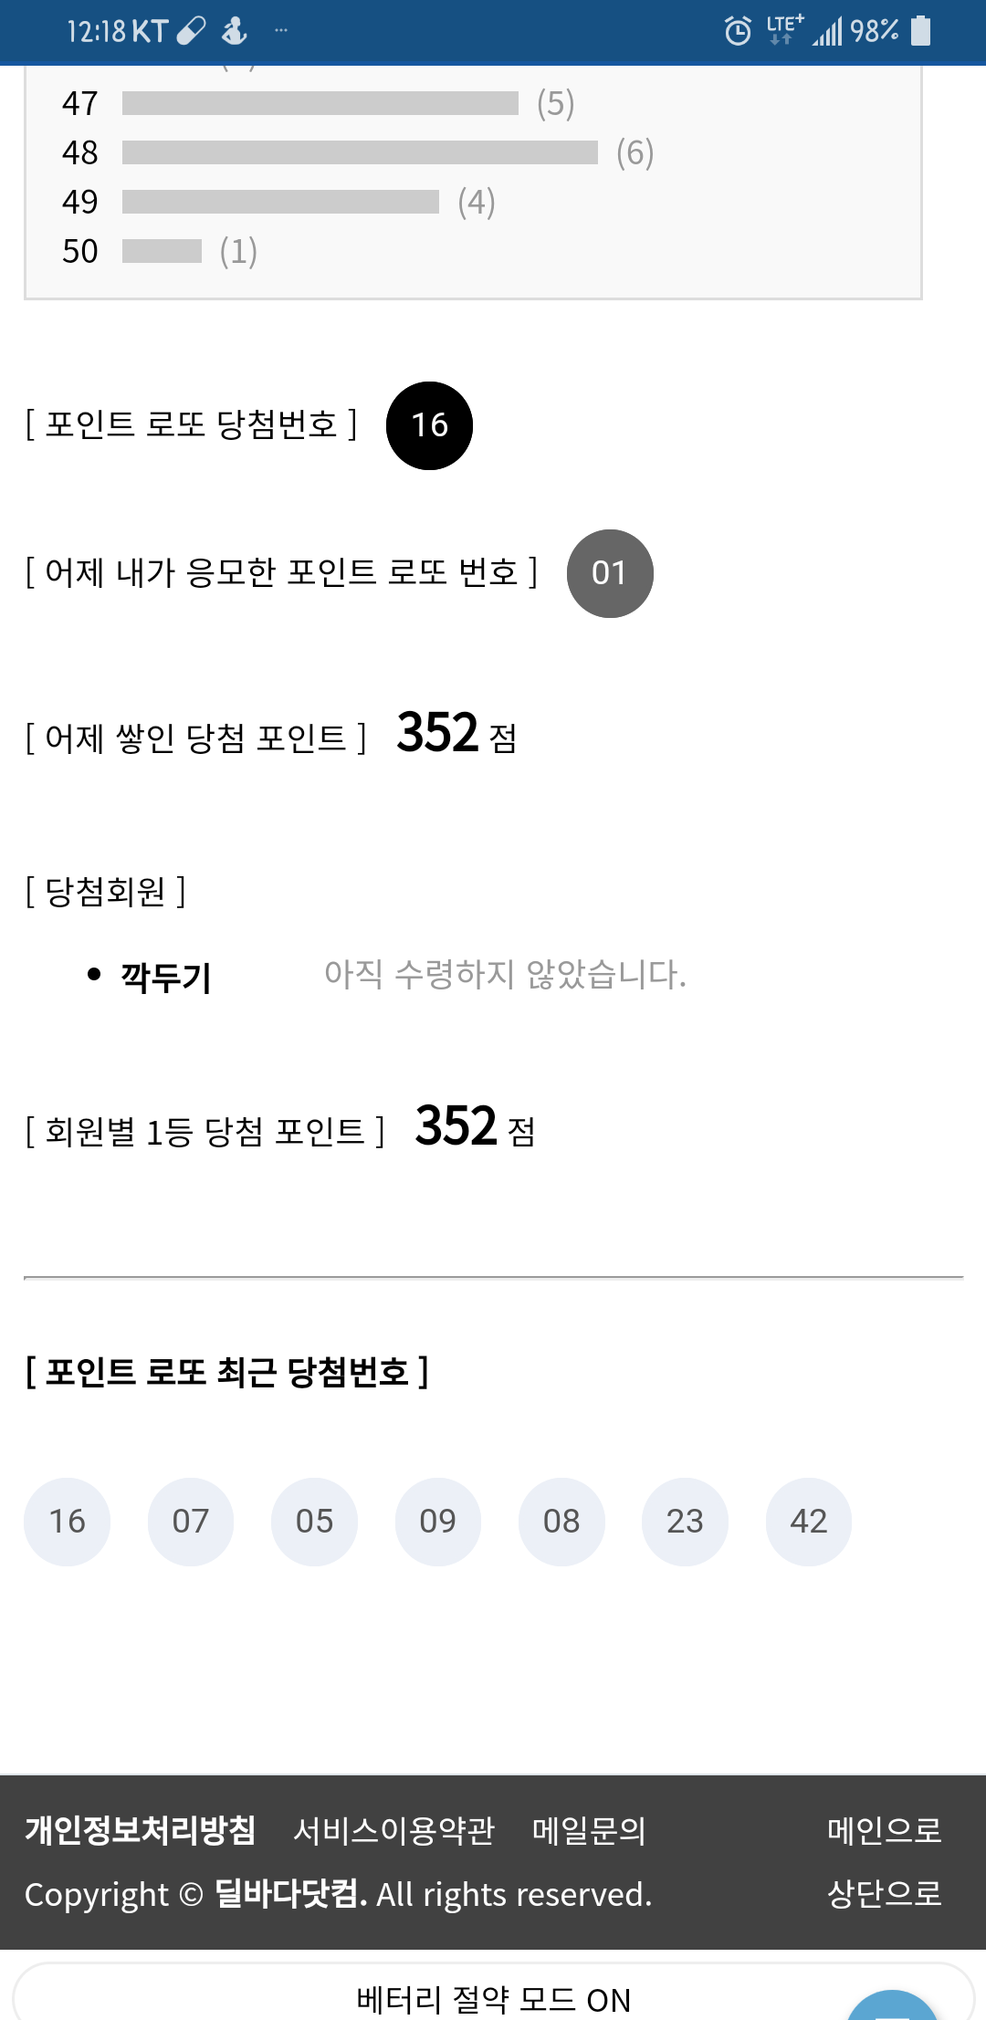Screen dimensions: 986x2020
Task: Open 개인정보처리방침 privacy policy link
Action: point(141,1830)
